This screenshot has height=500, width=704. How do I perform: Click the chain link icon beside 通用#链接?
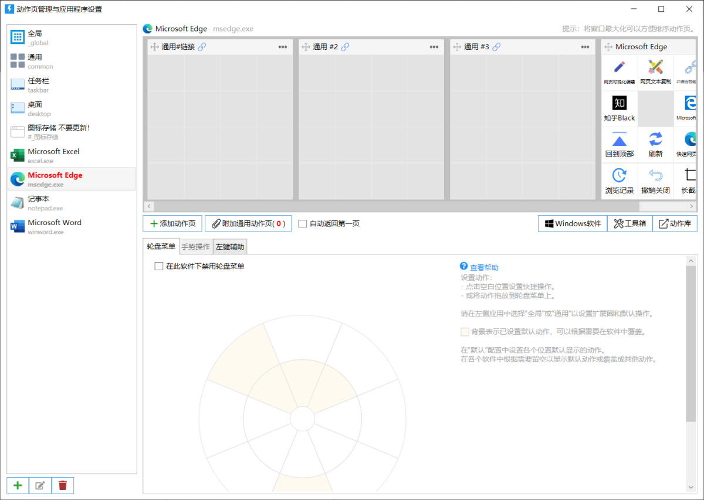point(202,47)
